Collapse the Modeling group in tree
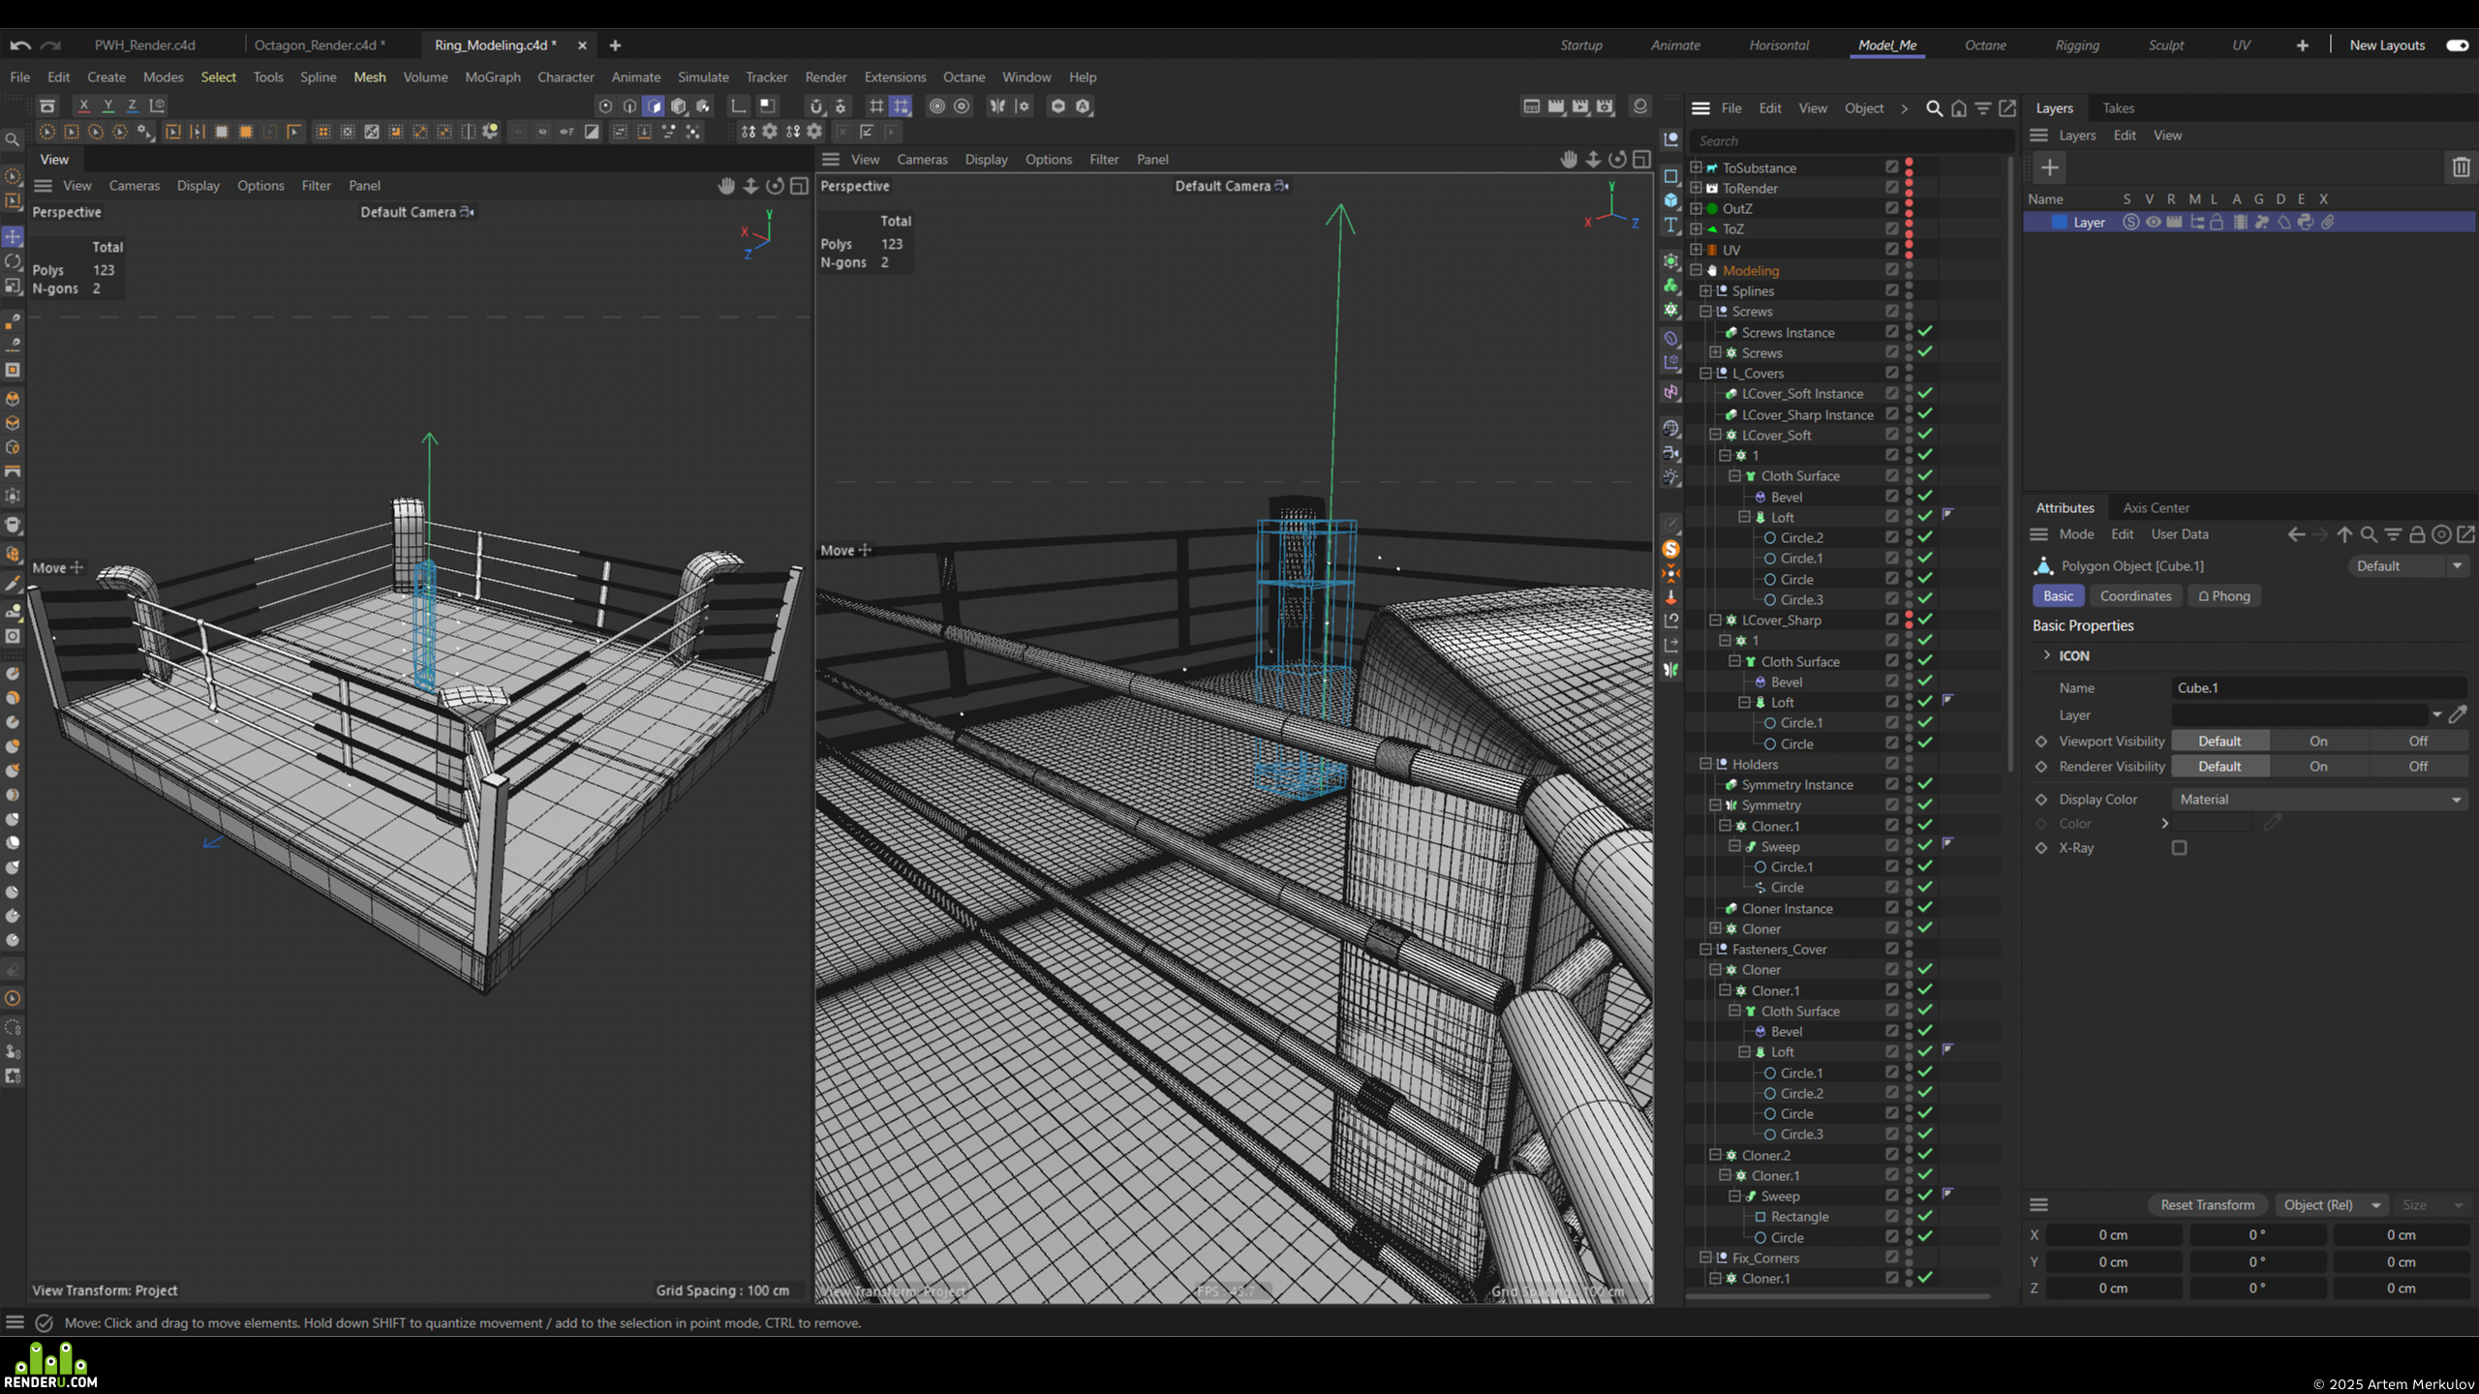The height and width of the screenshot is (1394, 2479). (1696, 270)
